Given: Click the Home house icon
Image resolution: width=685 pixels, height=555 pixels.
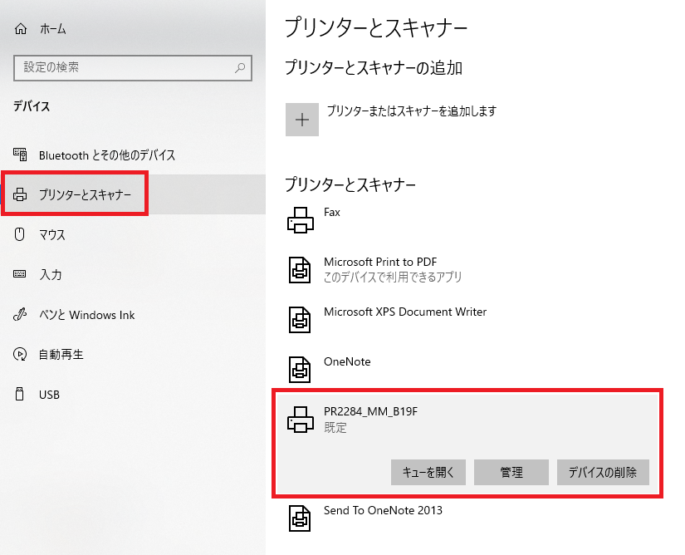Looking at the screenshot, I should click(21, 29).
